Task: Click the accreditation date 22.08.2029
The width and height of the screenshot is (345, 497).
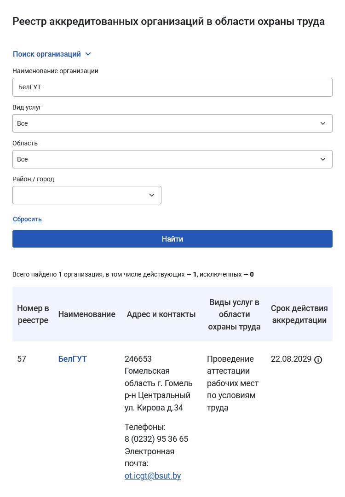Action: pyautogui.click(x=291, y=359)
